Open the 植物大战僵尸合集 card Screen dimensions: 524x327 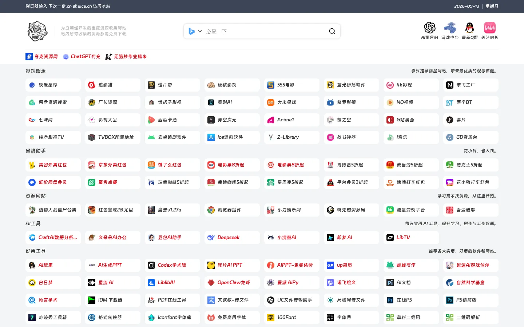53,210
